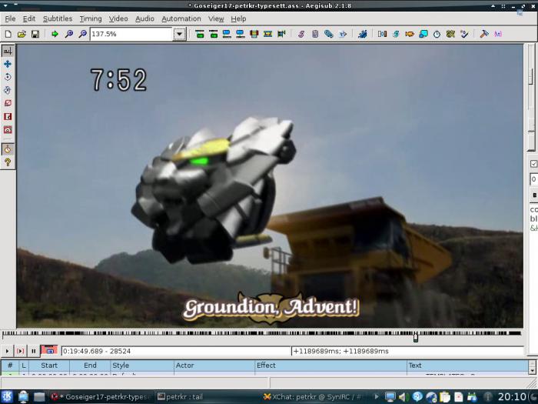Screen dimensions: 538x404
Task: Open the Video menu
Action: coord(118,19)
